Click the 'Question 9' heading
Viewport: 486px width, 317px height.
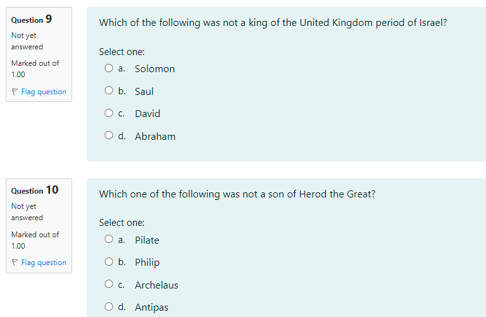click(x=32, y=20)
